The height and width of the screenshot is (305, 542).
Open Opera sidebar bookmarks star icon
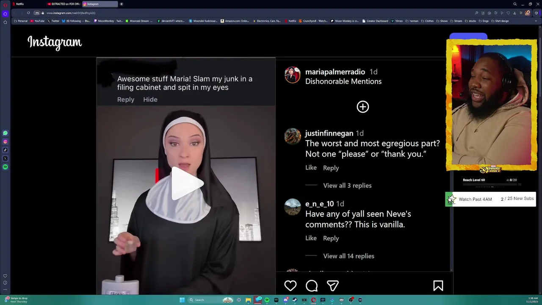(5, 22)
